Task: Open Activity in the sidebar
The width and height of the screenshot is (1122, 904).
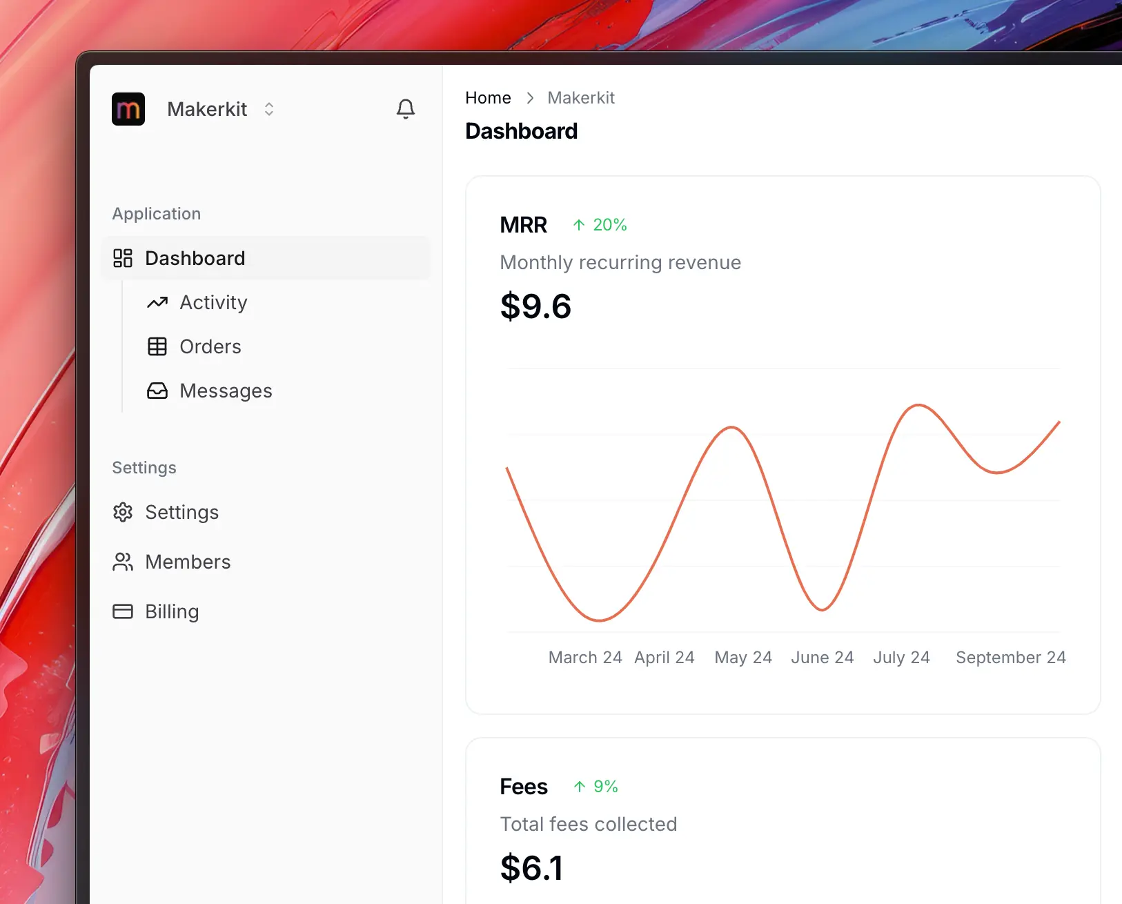Action: [x=213, y=302]
